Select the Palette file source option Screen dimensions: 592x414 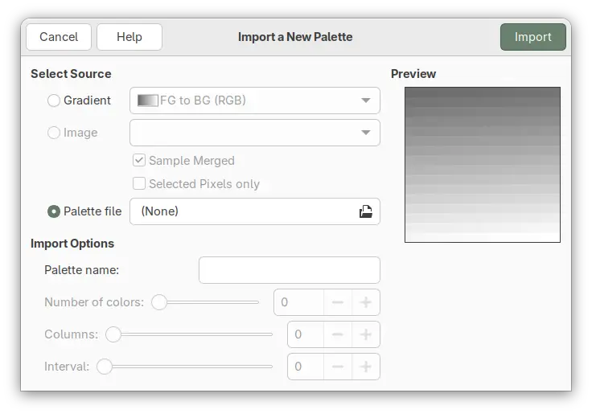point(54,211)
